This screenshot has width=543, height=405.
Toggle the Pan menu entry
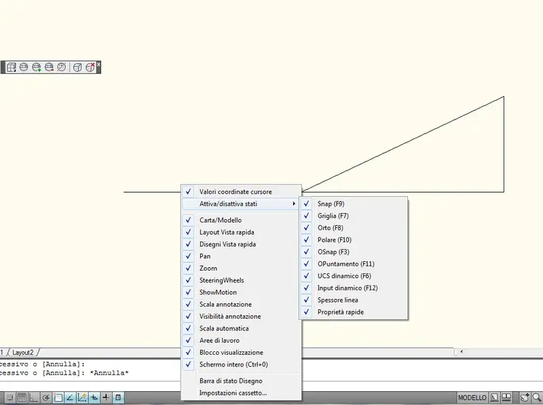click(x=242, y=256)
